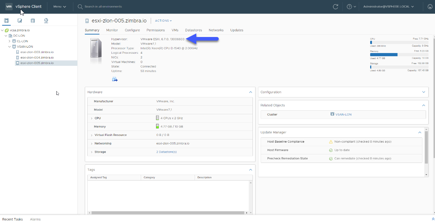Screen dimensions: 435x222
Task: Switch to the Configure tab
Action: click(x=132, y=30)
